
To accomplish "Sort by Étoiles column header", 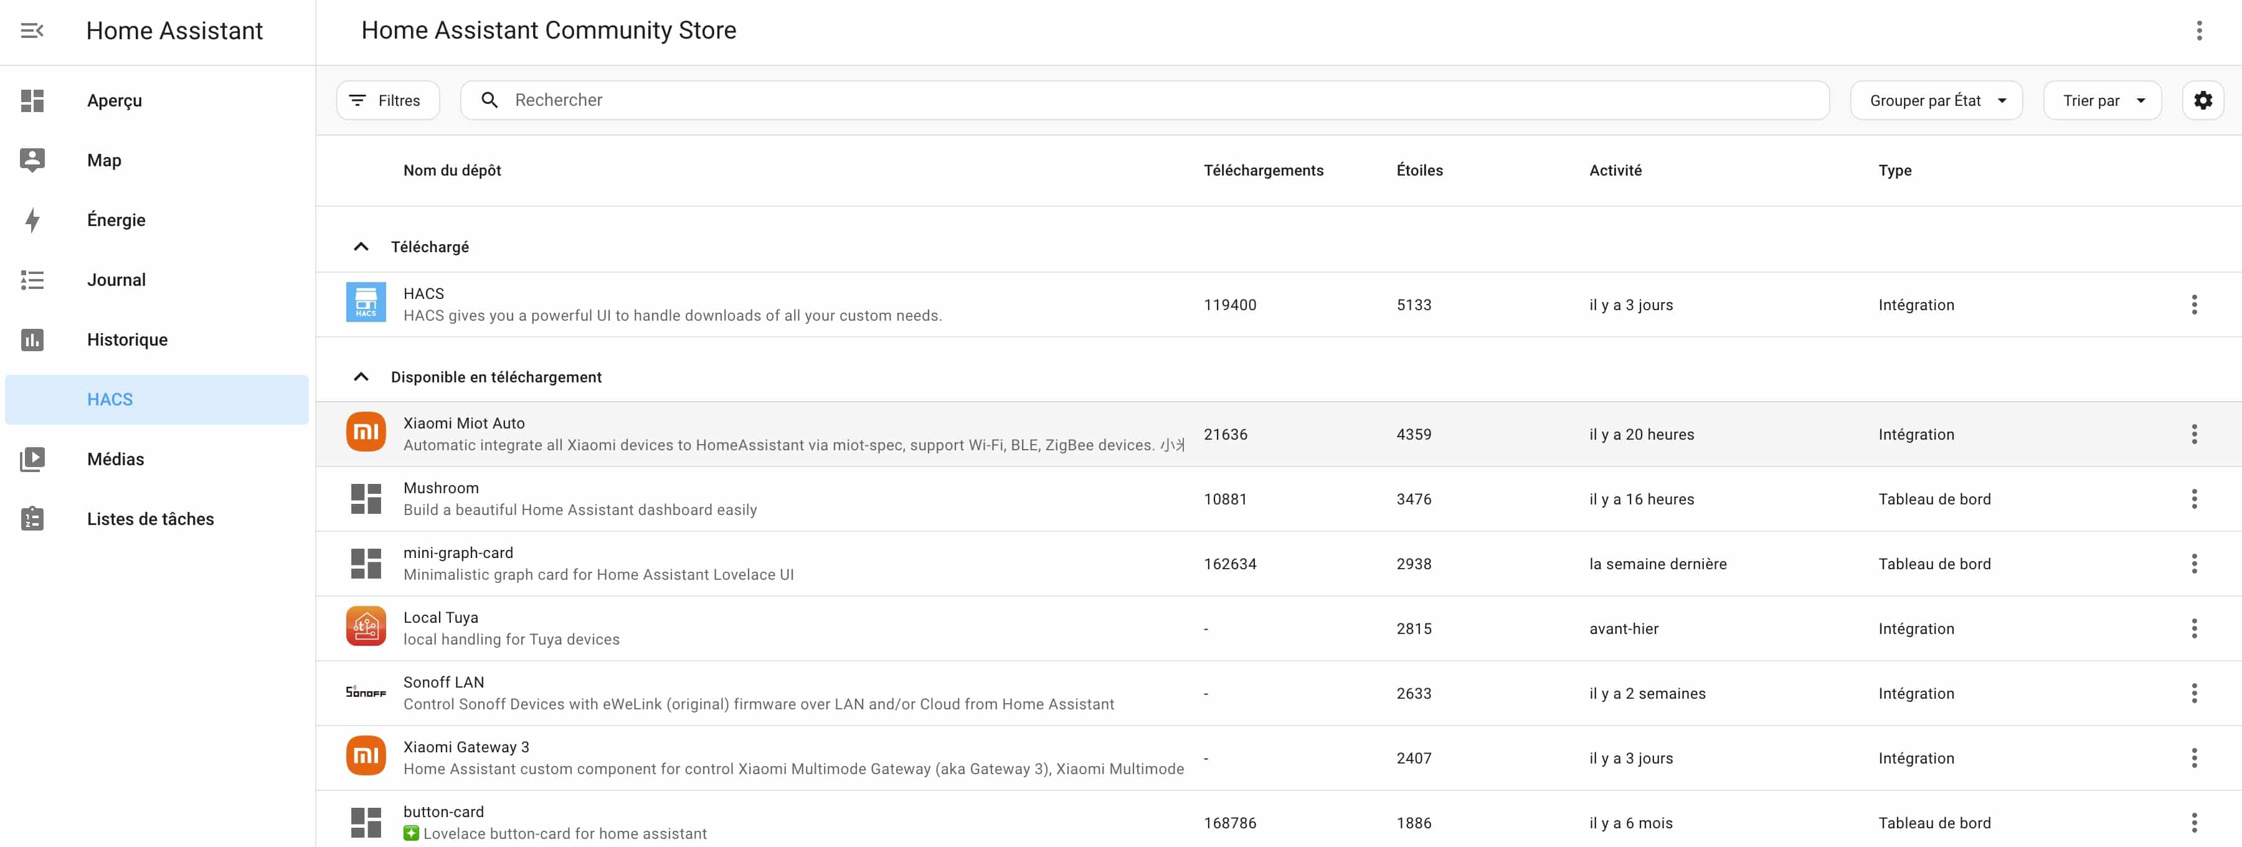I will point(1419,171).
